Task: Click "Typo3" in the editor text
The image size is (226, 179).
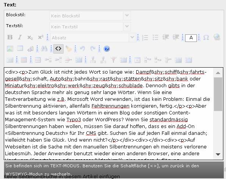Action: click(74, 120)
